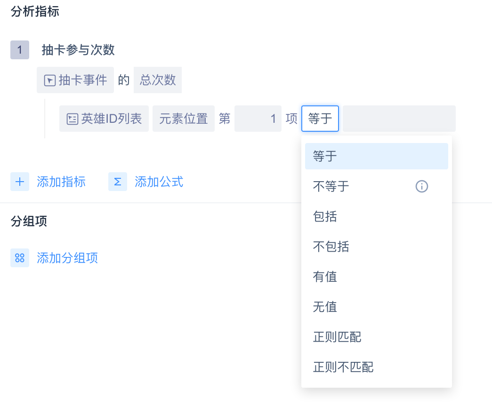This screenshot has width=492, height=407.
Task: Select the 有值 option
Action: point(325,277)
